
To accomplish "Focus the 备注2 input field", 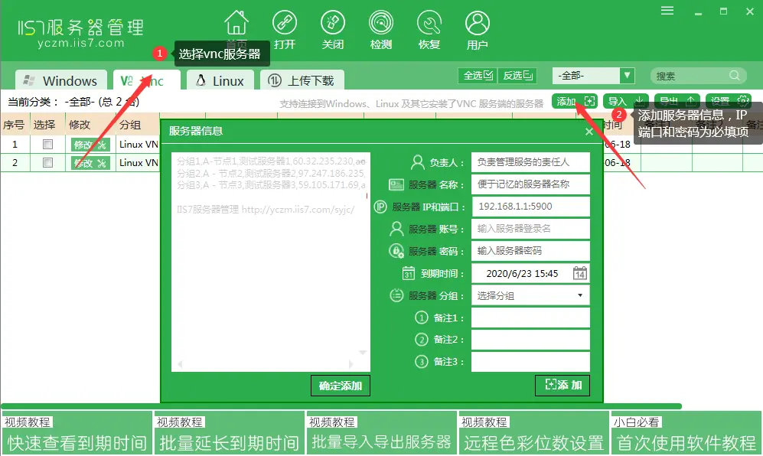I will [530, 340].
